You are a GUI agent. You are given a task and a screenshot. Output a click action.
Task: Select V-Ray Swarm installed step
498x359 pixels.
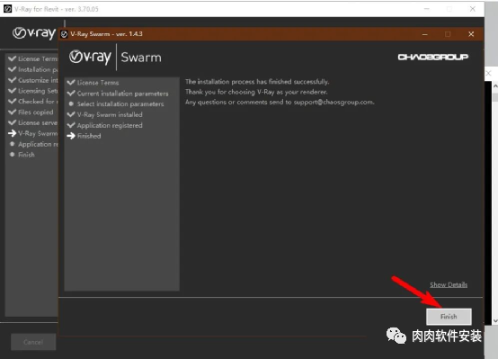(110, 114)
